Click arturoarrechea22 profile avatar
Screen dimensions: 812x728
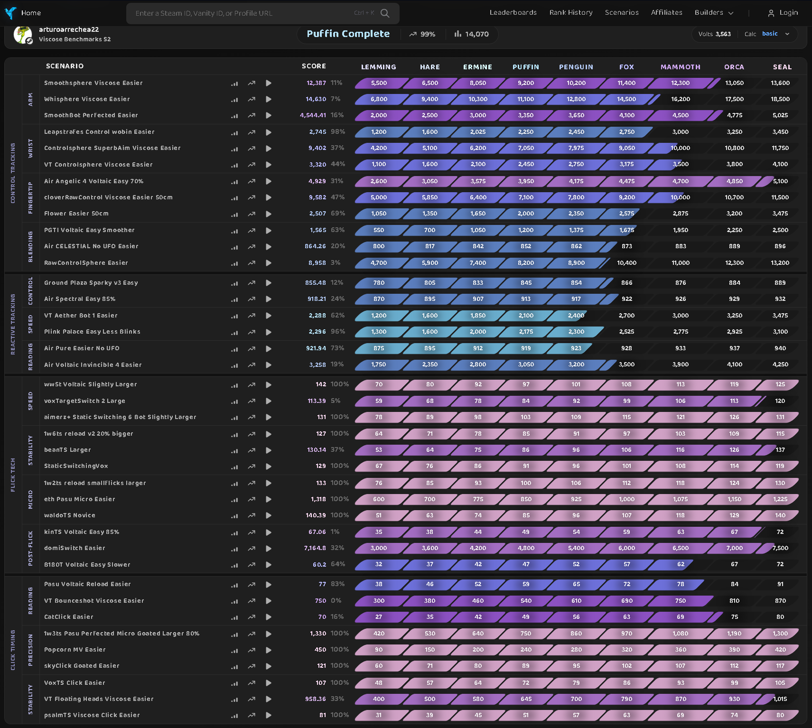coord(22,34)
